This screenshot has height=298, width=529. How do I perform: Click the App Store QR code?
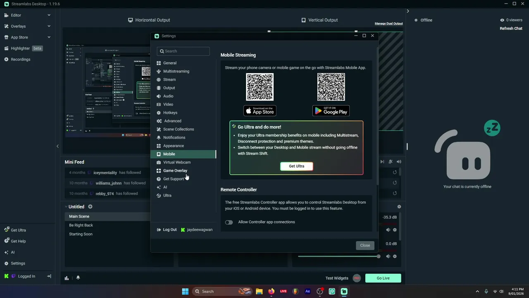point(260,87)
